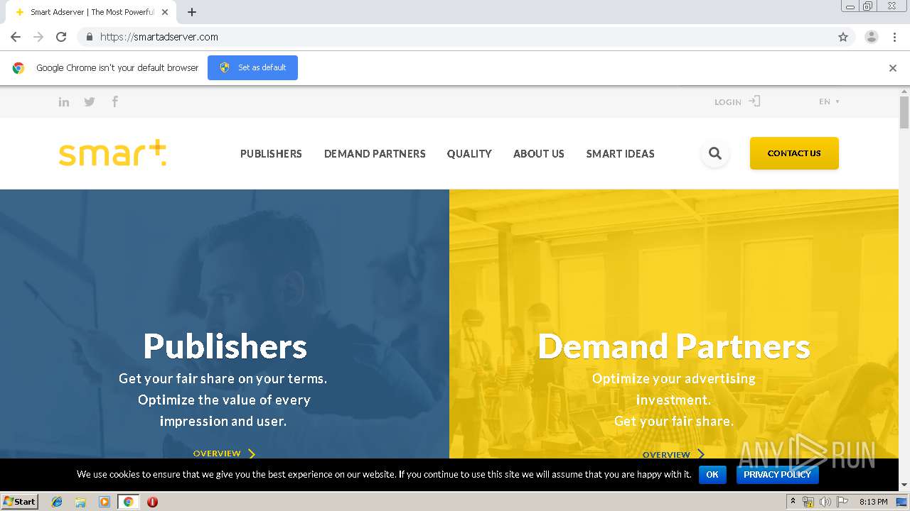
Task: Open media player from taskbar
Action: pos(105,502)
